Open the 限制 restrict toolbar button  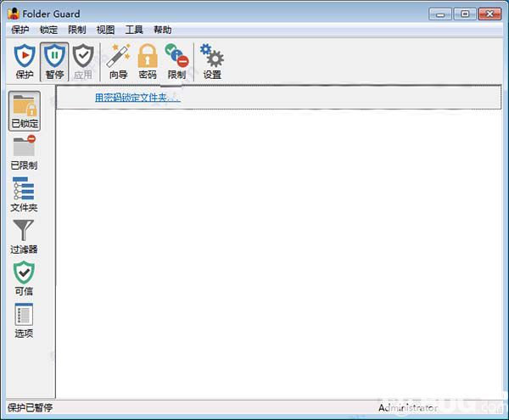click(x=176, y=62)
